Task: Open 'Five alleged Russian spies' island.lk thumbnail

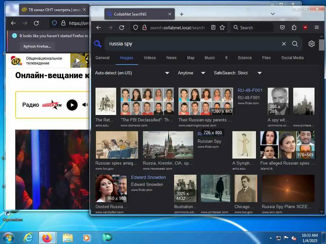Action: (287, 145)
